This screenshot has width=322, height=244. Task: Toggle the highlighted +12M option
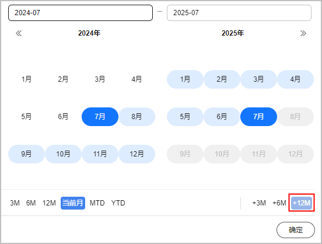(x=302, y=203)
